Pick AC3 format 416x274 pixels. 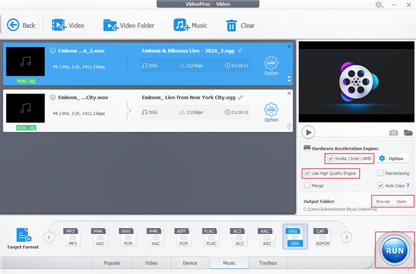[x=239, y=237]
